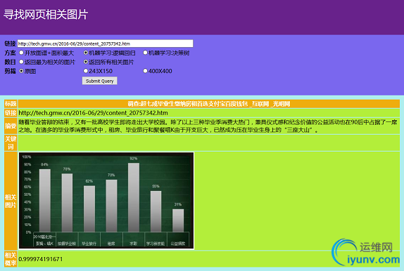The height and width of the screenshot is (271, 404).
Task: Click the 摘要 summary paragraph text
Action: pyautogui.click(x=208, y=126)
